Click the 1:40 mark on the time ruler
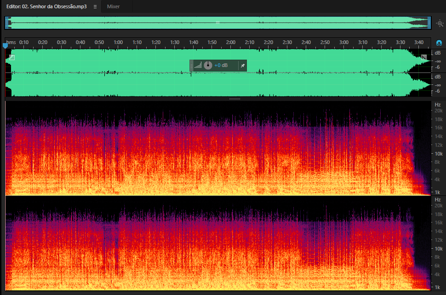Image resolution: width=446 pixels, height=295 pixels. (x=194, y=42)
